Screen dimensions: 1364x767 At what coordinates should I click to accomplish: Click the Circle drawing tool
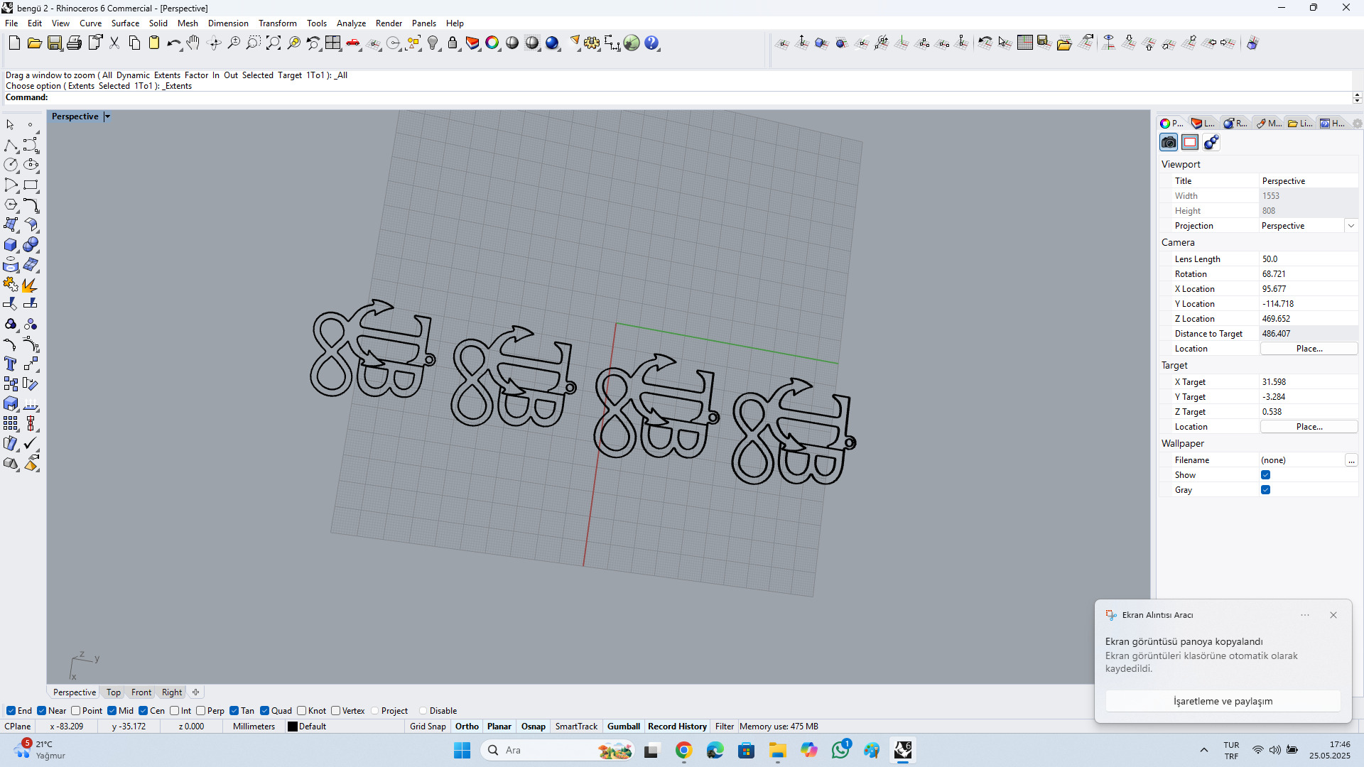point(11,165)
